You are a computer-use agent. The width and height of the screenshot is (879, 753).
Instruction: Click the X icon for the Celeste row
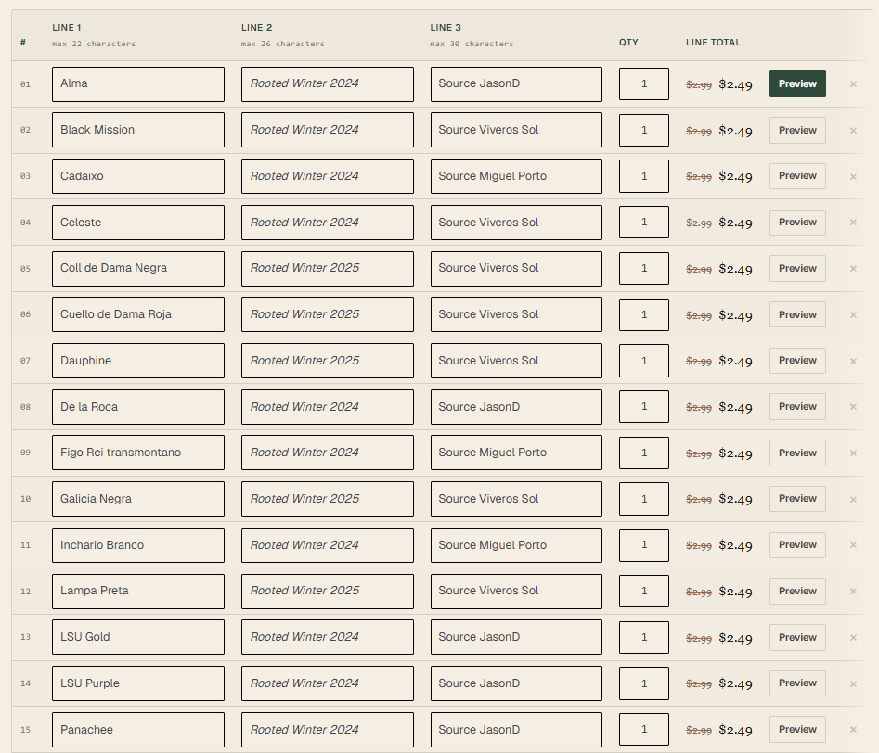pos(853,223)
